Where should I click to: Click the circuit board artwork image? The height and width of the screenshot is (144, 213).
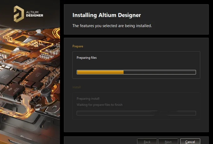point(30,85)
